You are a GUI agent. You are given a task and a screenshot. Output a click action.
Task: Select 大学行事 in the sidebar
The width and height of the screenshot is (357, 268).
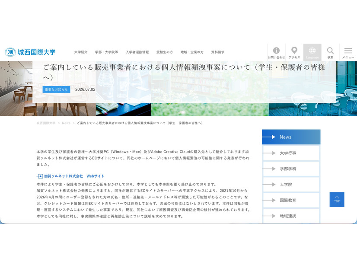click(x=291, y=153)
